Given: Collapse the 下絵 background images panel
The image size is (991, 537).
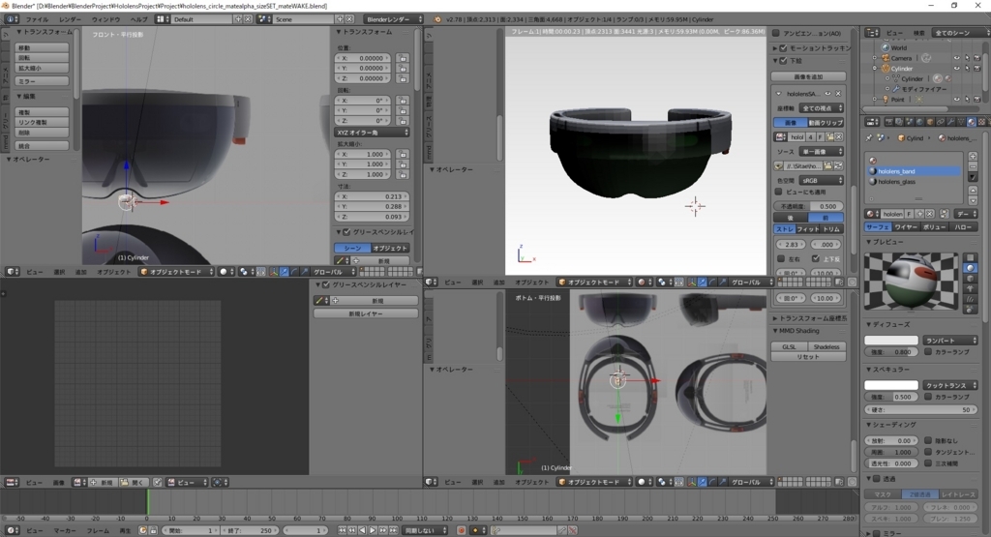Looking at the screenshot, I should coord(776,61).
